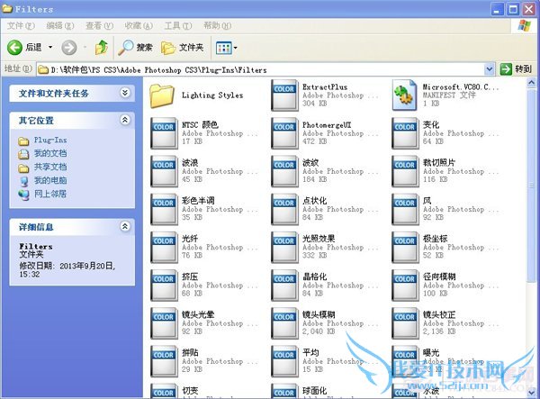
Task: Select the 变化 filter icon
Action: 405,133
